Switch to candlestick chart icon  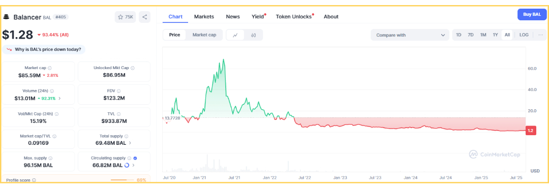[254, 35]
